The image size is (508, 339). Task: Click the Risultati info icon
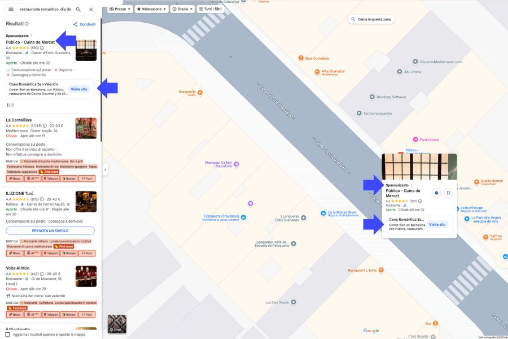coord(27,24)
